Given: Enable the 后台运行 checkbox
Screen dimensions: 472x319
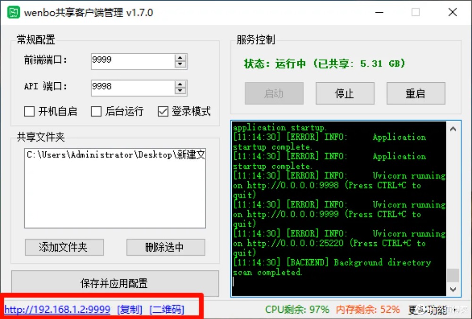Looking at the screenshot, I should (96, 112).
